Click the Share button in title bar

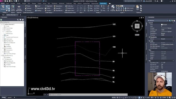[45, 1]
